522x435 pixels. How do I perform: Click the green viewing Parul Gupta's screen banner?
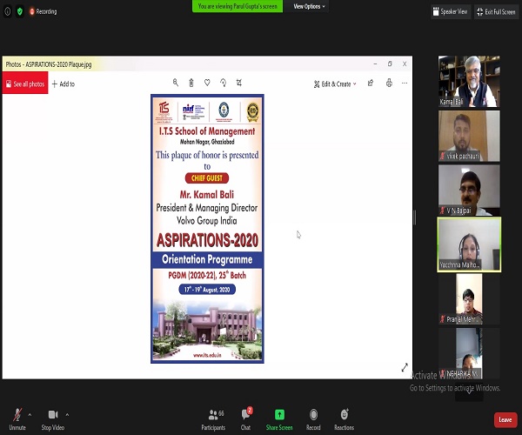pyautogui.click(x=238, y=6)
